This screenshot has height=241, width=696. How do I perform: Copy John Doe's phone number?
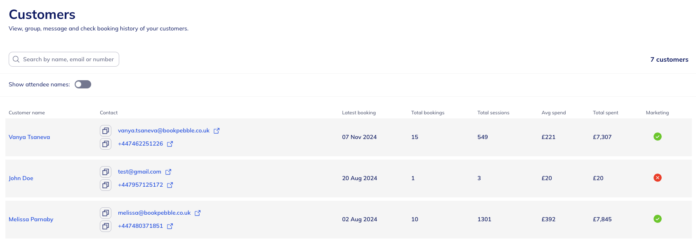tap(106, 185)
